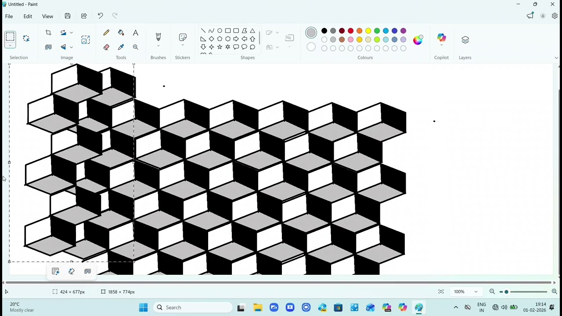Open File Explorer from taskbar
This screenshot has height=316, width=562.
[x=258, y=307]
